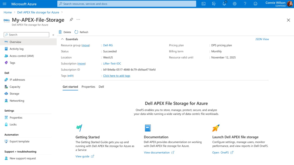Click the Export template icon

(x=6, y=142)
